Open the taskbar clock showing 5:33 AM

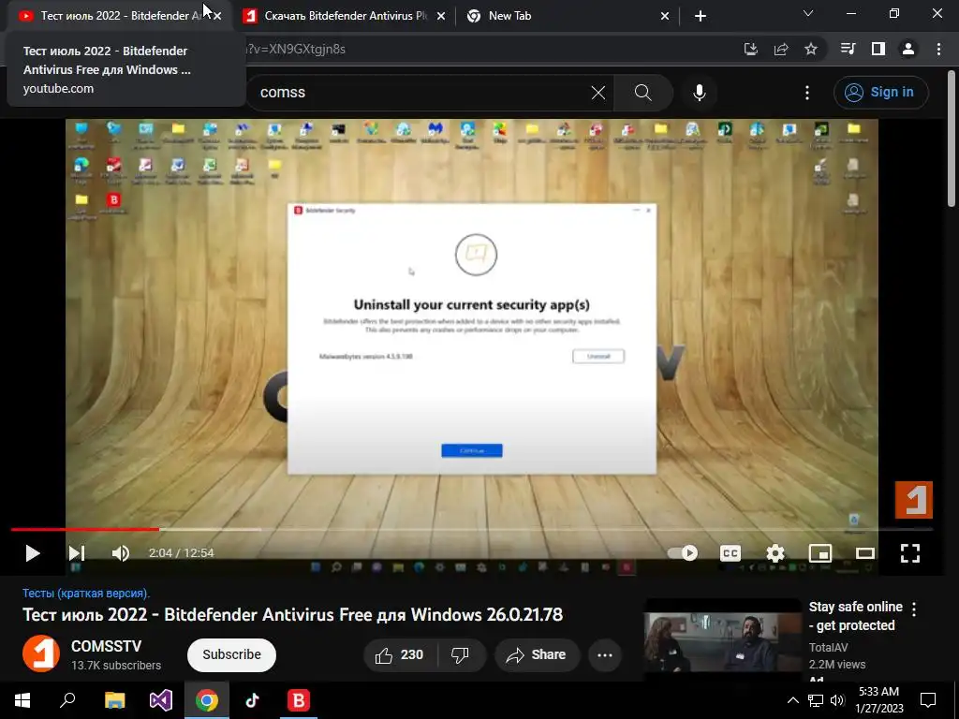[x=878, y=700]
